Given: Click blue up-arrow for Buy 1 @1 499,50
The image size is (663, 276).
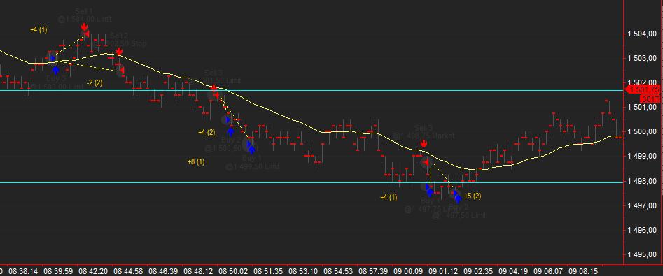Looking at the screenshot, I should pyautogui.click(x=251, y=149).
